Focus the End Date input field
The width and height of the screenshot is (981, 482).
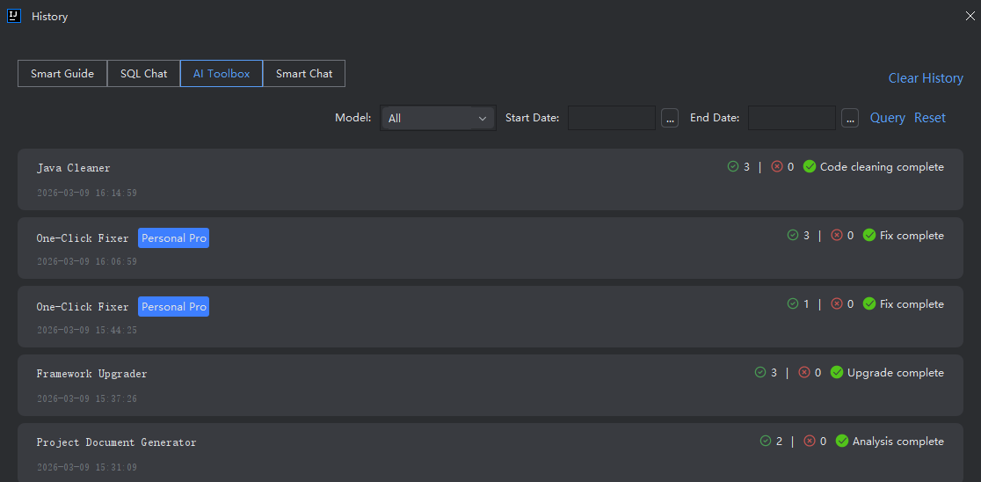tap(791, 118)
